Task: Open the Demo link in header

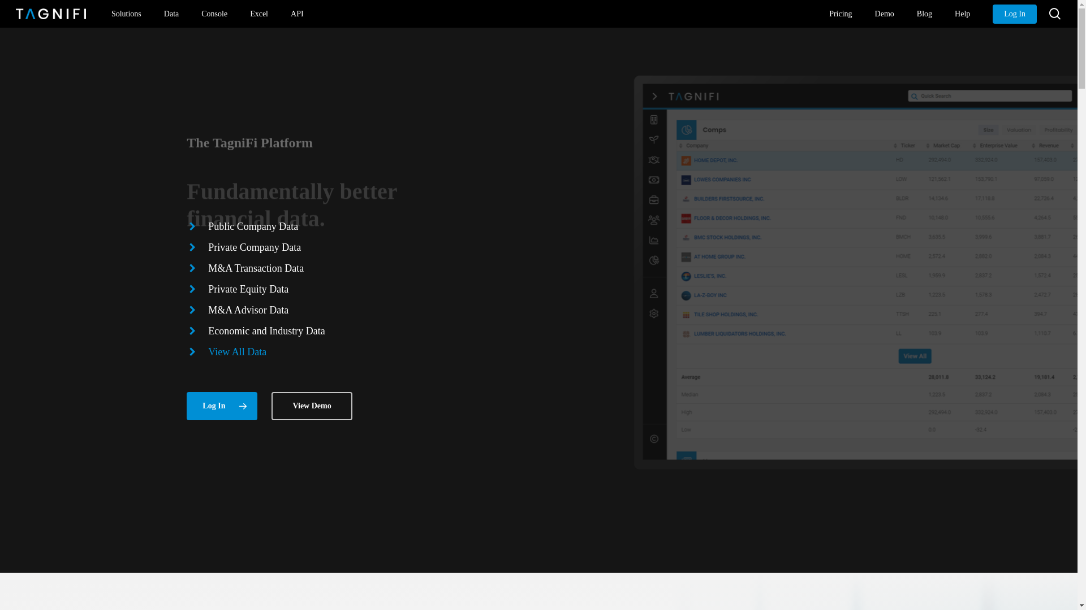Action: [884, 14]
